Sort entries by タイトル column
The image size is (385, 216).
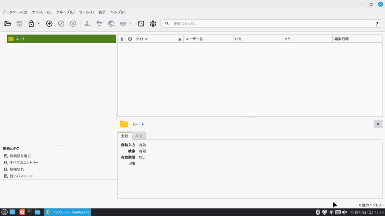coord(156,39)
